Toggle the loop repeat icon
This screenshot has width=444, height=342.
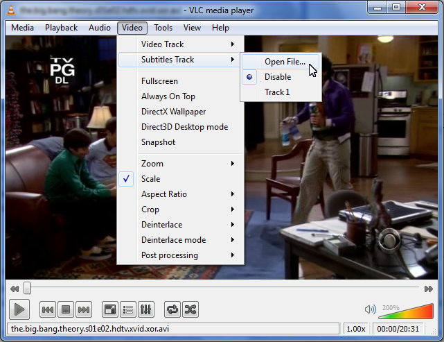pyautogui.click(x=172, y=309)
